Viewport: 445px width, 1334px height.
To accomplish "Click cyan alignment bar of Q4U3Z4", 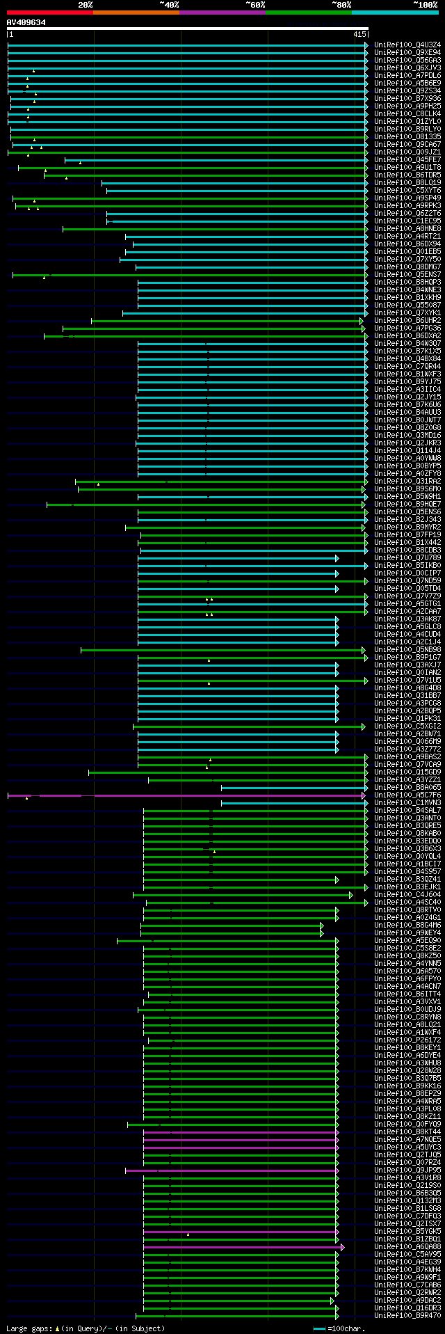I will [187, 45].
